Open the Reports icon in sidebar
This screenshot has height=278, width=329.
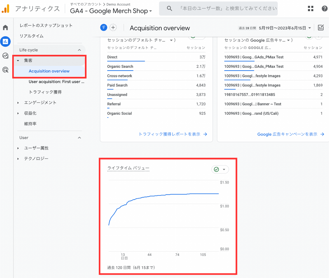point(5,41)
